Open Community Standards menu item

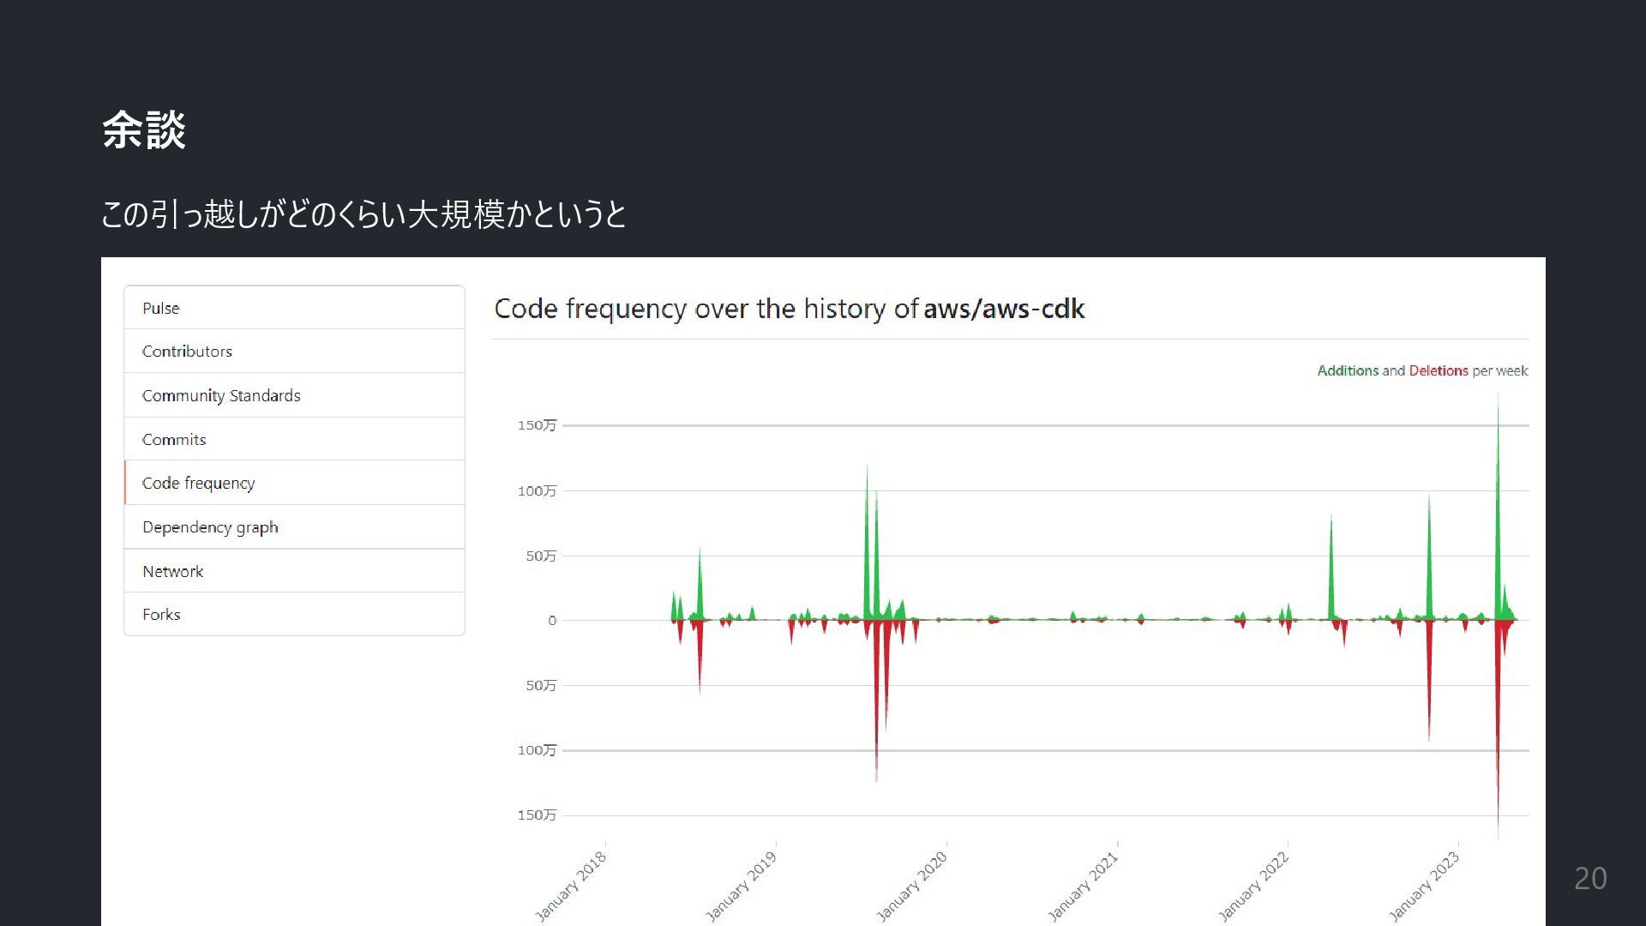(294, 395)
